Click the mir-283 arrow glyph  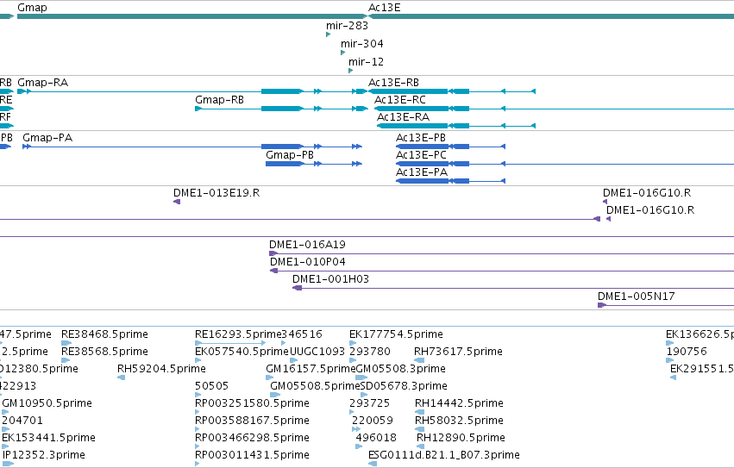pyautogui.click(x=328, y=34)
